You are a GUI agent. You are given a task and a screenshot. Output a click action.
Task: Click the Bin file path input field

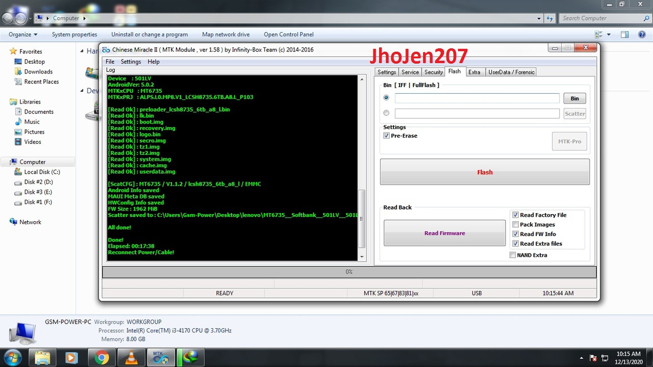click(x=477, y=98)
